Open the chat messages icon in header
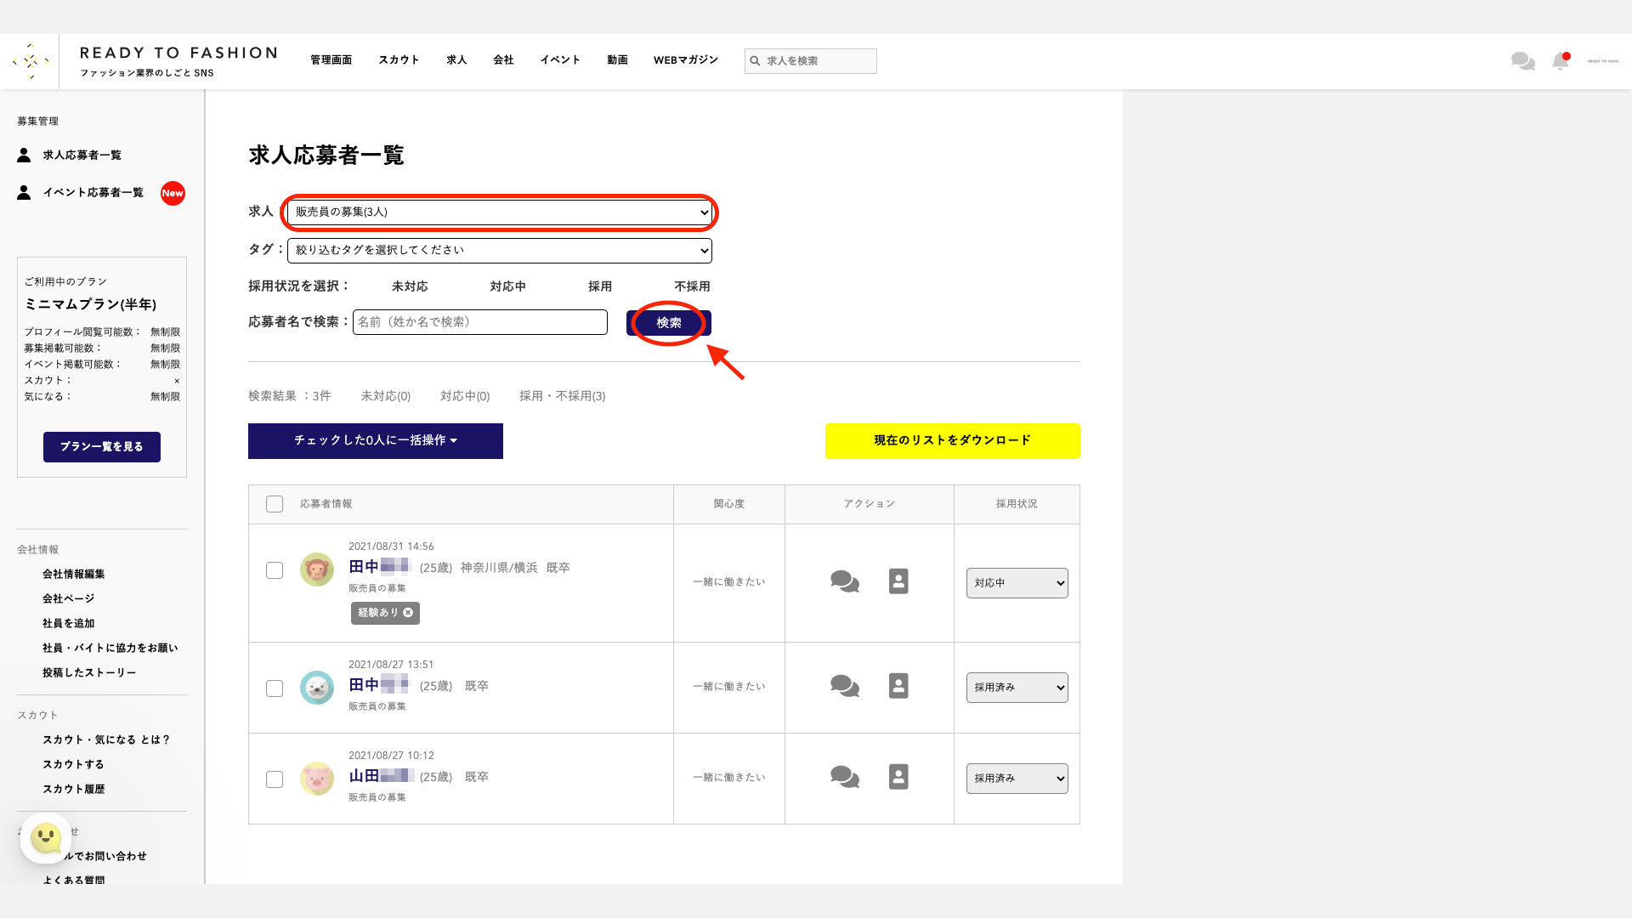 coord(1522,61)
